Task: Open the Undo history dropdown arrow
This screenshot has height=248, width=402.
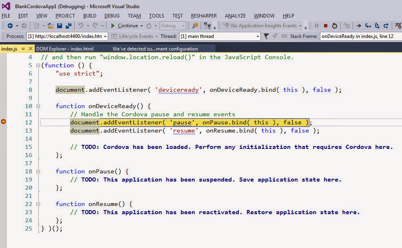Action: pyautogui.click(x=88, y=26)
